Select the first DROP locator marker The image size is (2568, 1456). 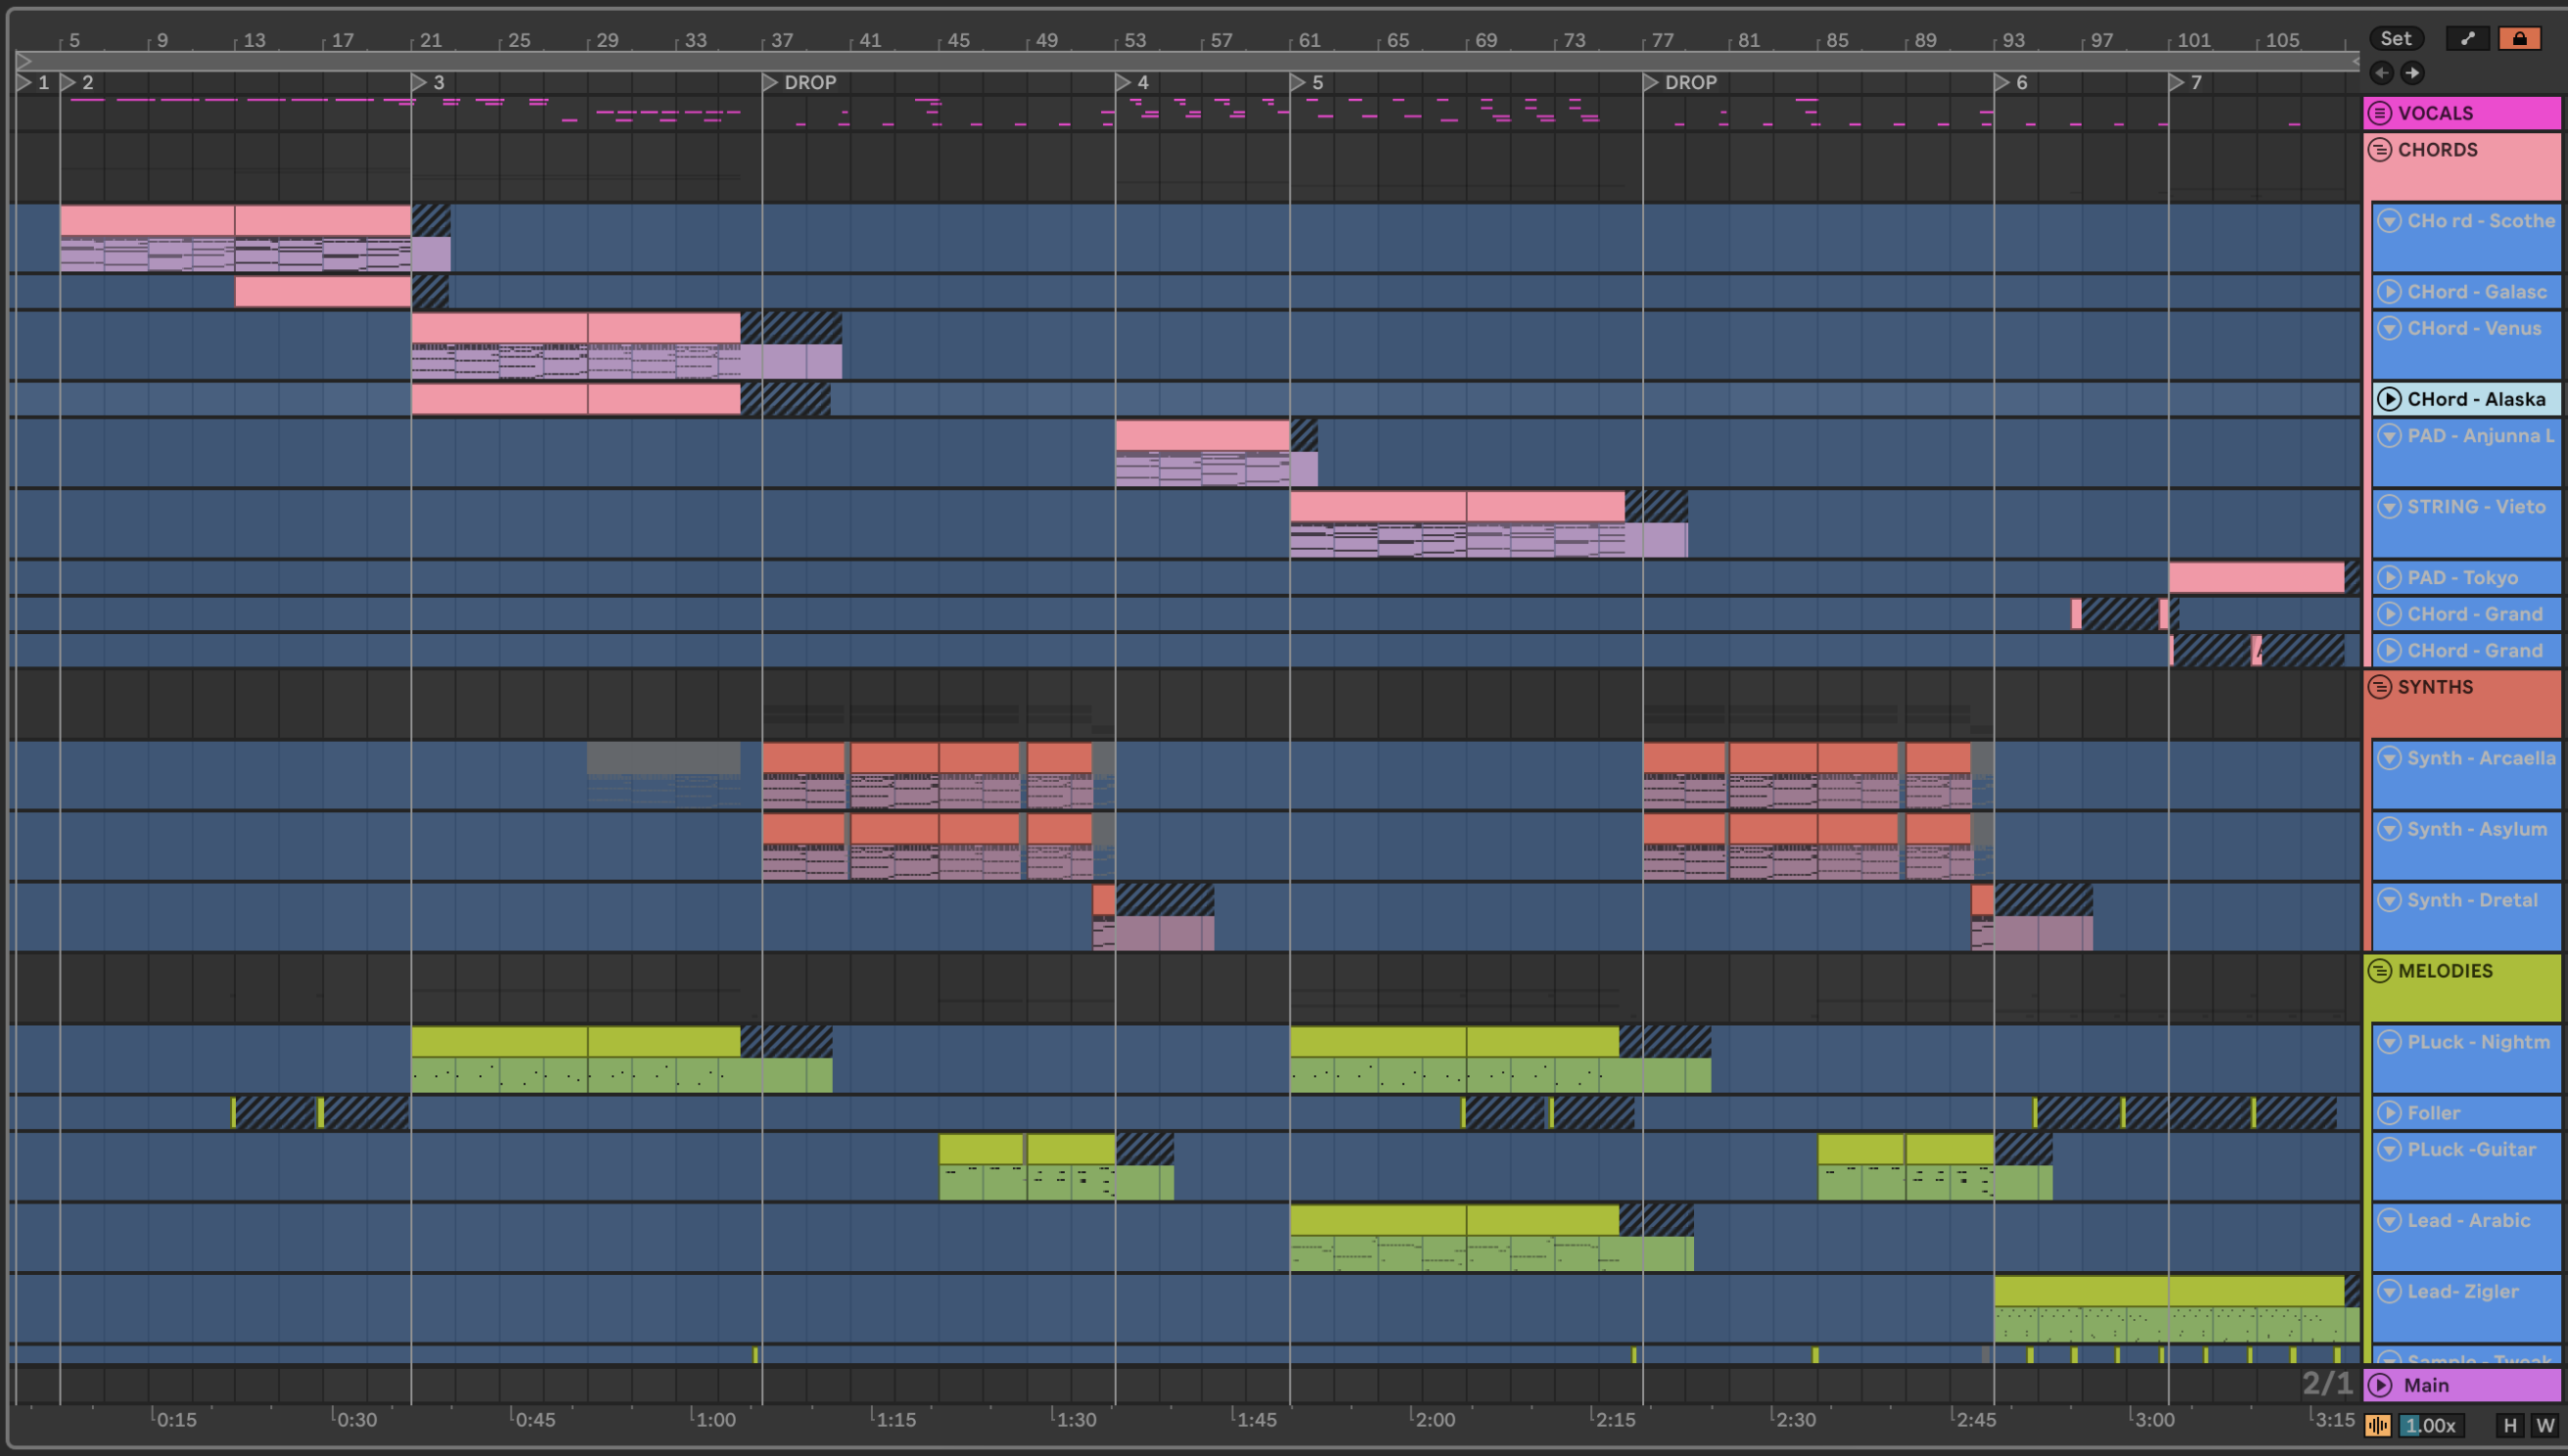point(770,82)
